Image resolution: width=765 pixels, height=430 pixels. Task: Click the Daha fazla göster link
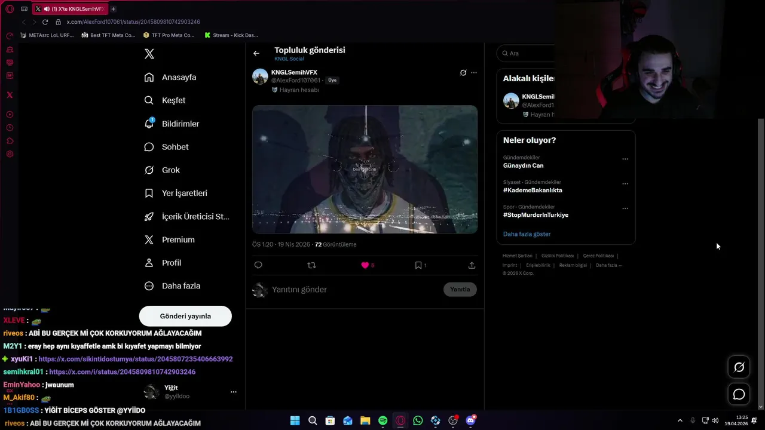pos(527,234)
